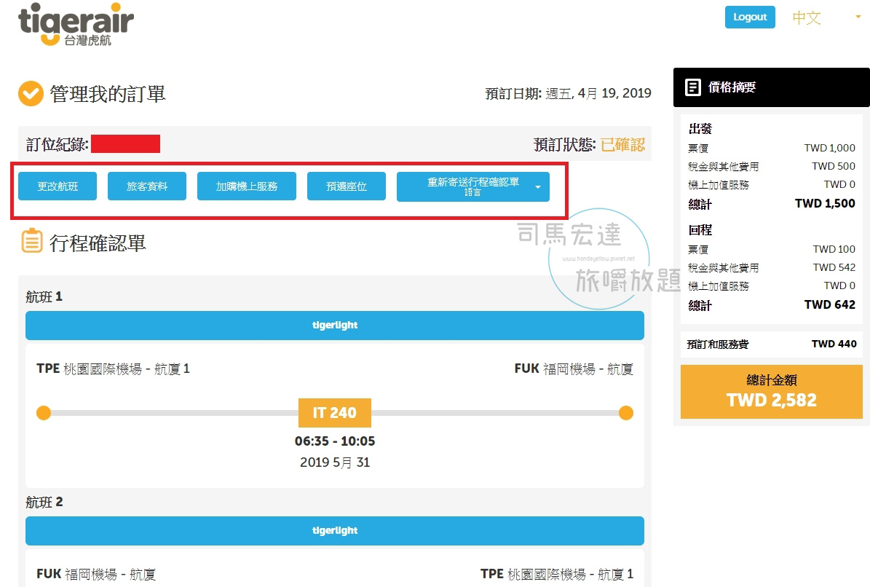This screenshot has height=587, width=870.
Task: Click the tigerlight bar under 航班 2
Action: click(335, 531)
